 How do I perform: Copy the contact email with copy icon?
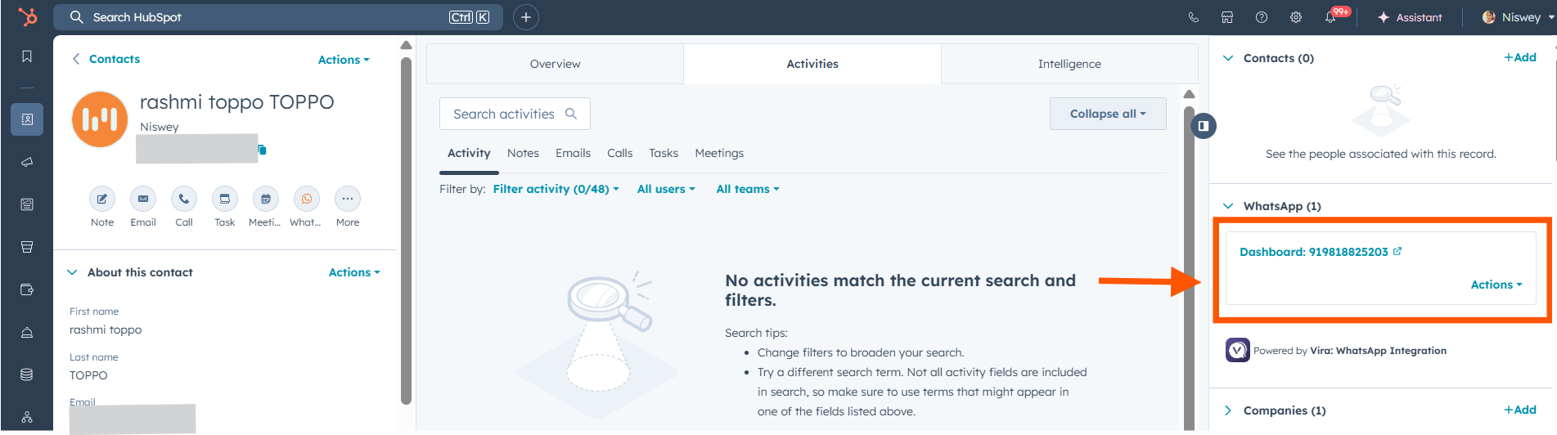tap(263, 150)
